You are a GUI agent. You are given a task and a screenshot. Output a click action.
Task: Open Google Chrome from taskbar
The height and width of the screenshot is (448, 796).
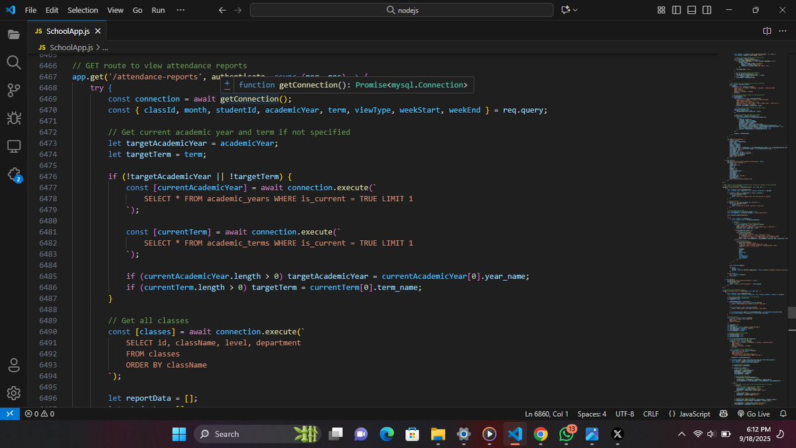pyautogui.click(x=541, y=433)
